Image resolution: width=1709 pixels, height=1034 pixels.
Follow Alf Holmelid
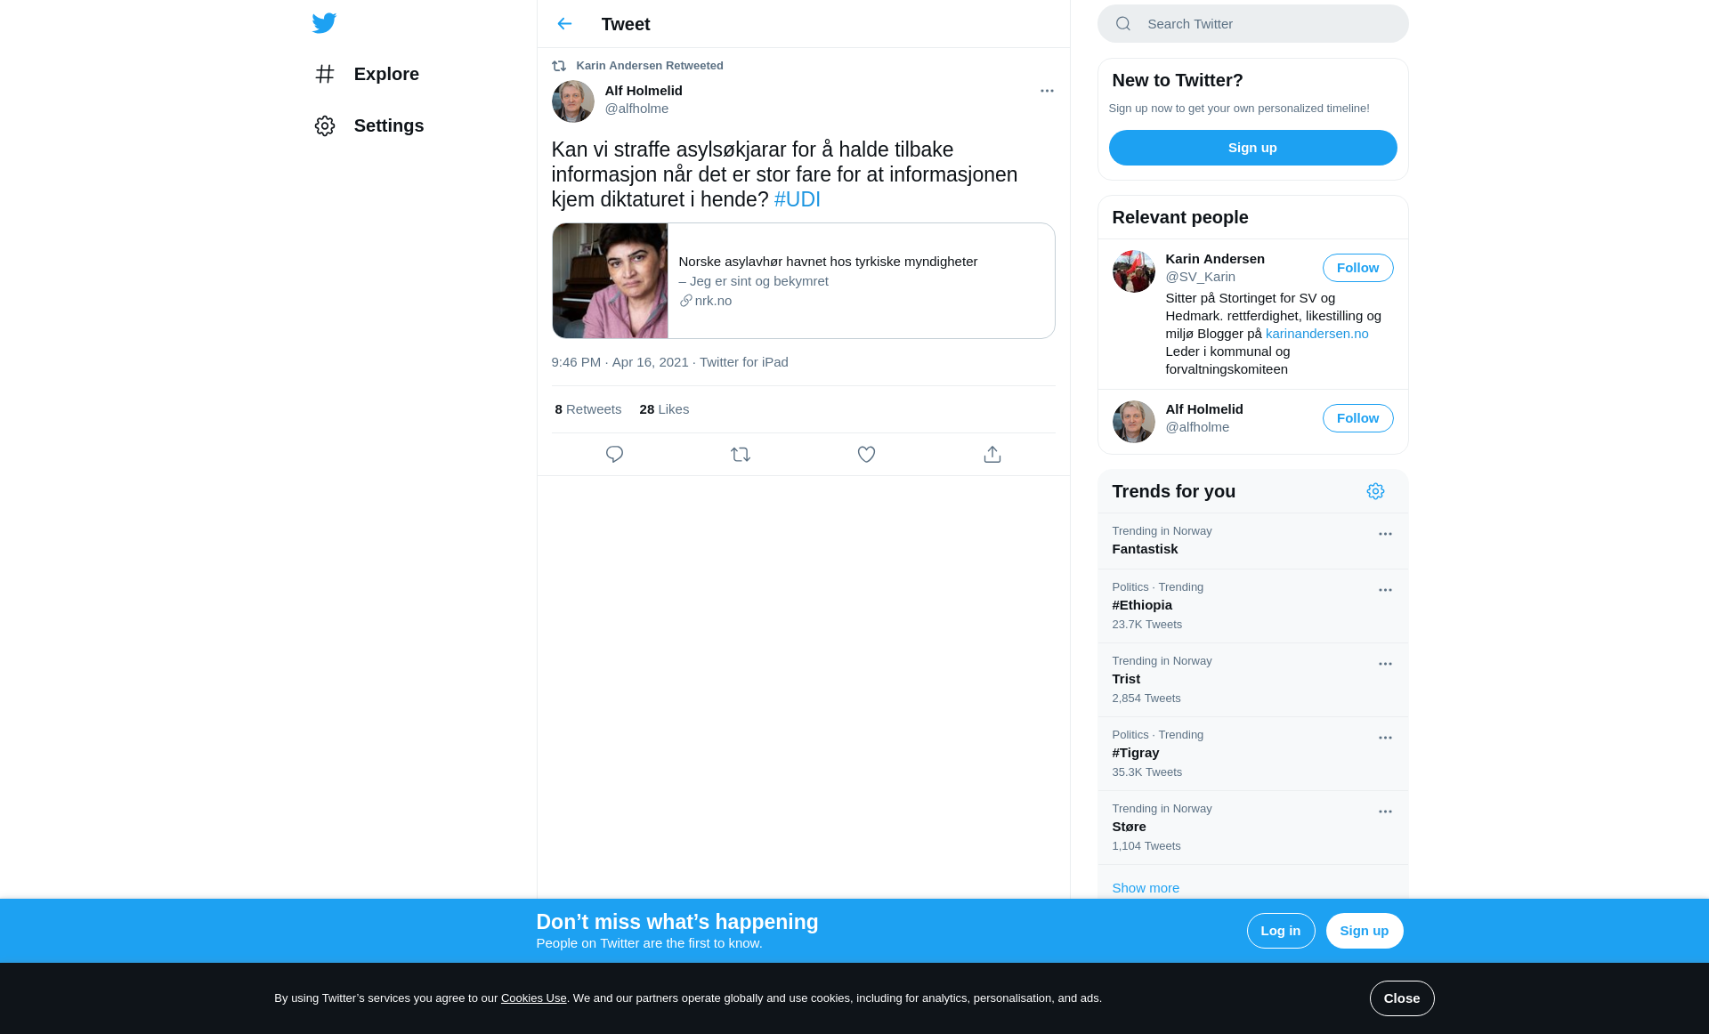1357,418
